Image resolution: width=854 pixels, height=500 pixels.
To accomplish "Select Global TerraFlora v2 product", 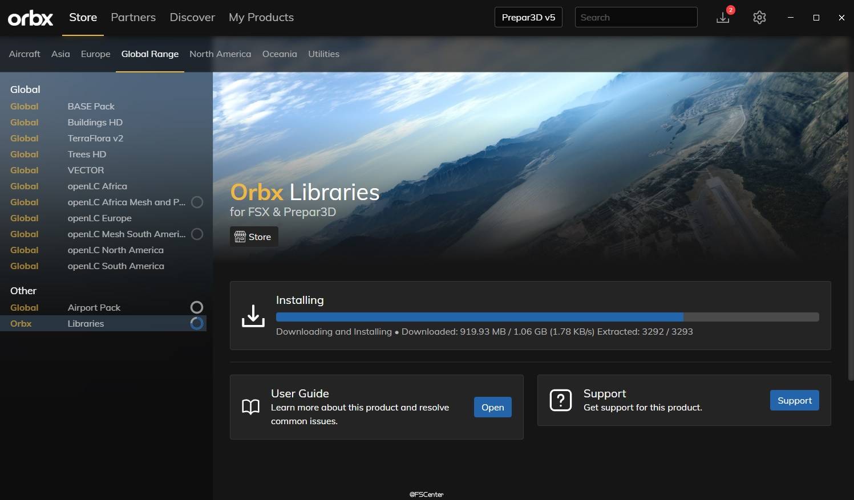I will 103,138.
